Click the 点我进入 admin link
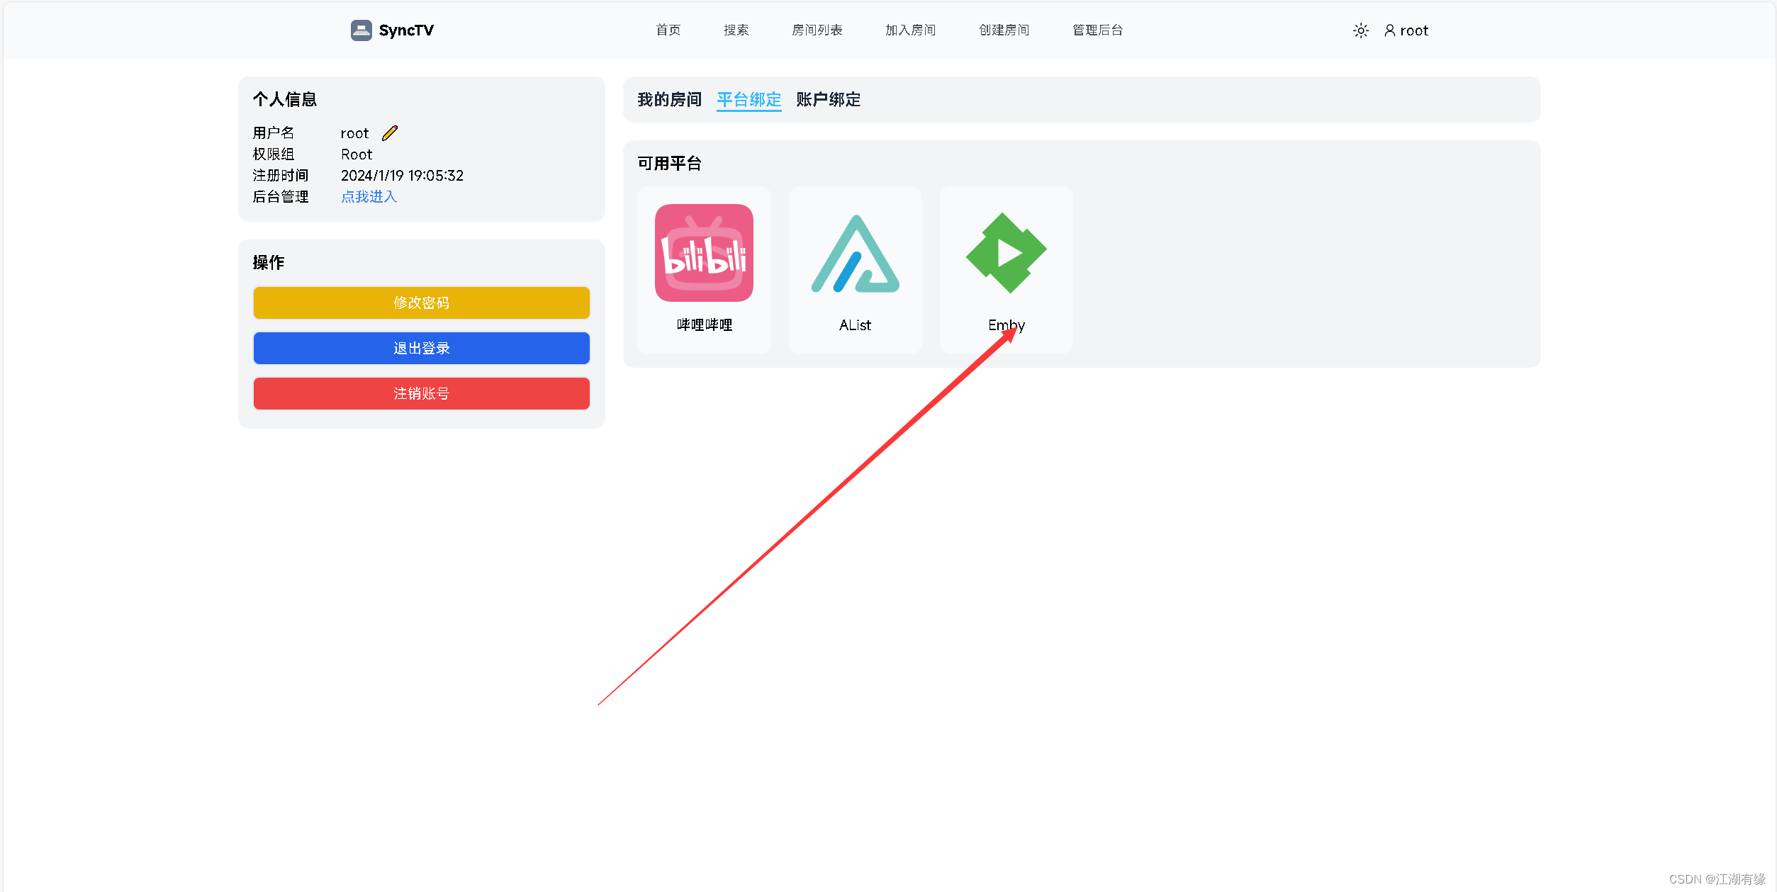 coord(369,197)
